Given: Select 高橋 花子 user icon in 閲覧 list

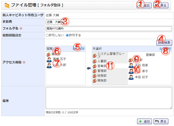Looking at the screenshot, I should [x=49, y=60].
